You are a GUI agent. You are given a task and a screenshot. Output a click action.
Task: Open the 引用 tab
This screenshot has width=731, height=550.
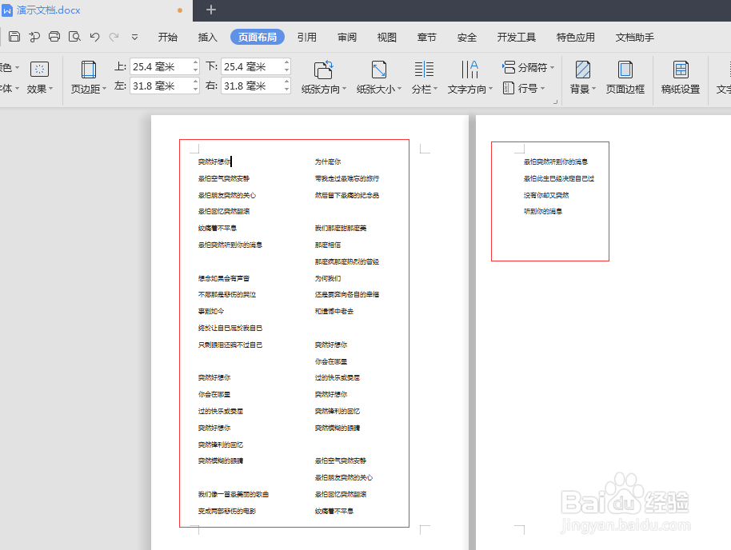pos(307,38)
